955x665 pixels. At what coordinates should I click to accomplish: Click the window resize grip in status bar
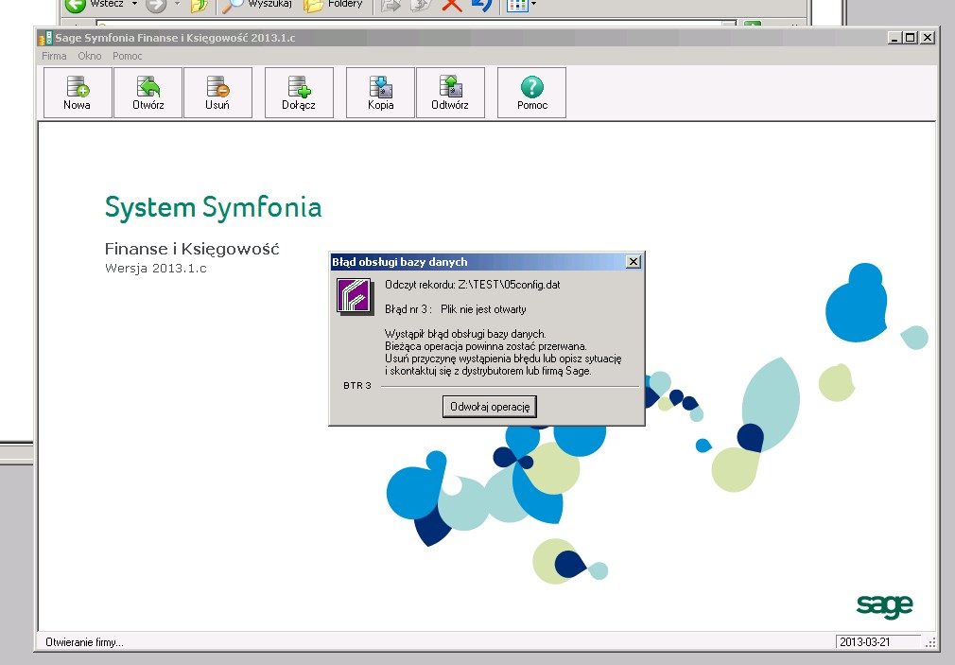coord(930,642)
